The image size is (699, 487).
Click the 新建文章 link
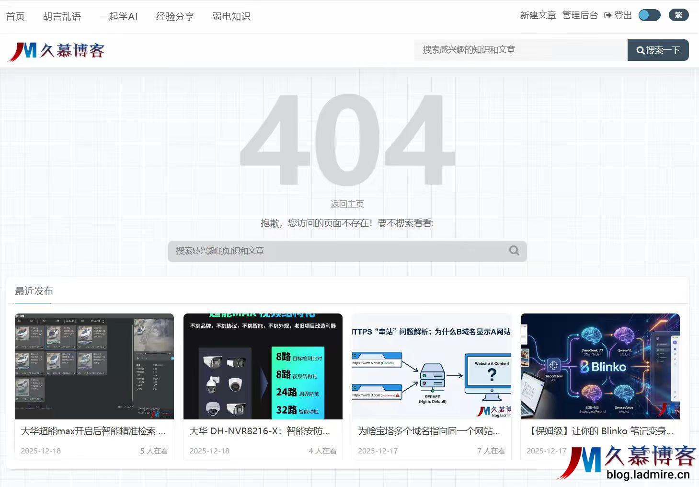(x=538, y=15)
